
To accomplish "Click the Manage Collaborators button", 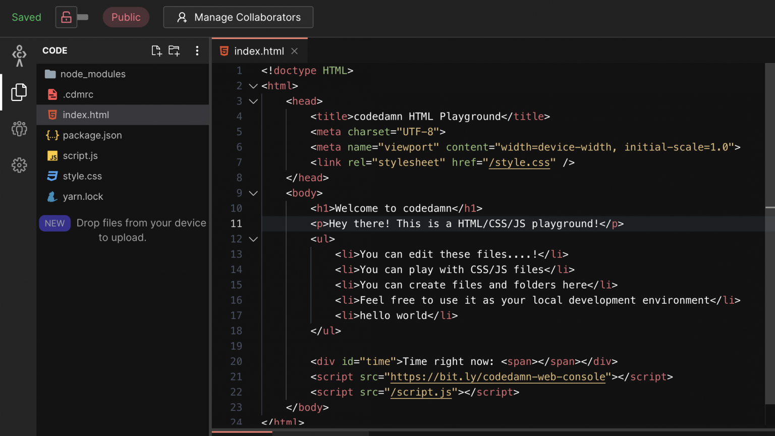I will (x=238, y=17).
